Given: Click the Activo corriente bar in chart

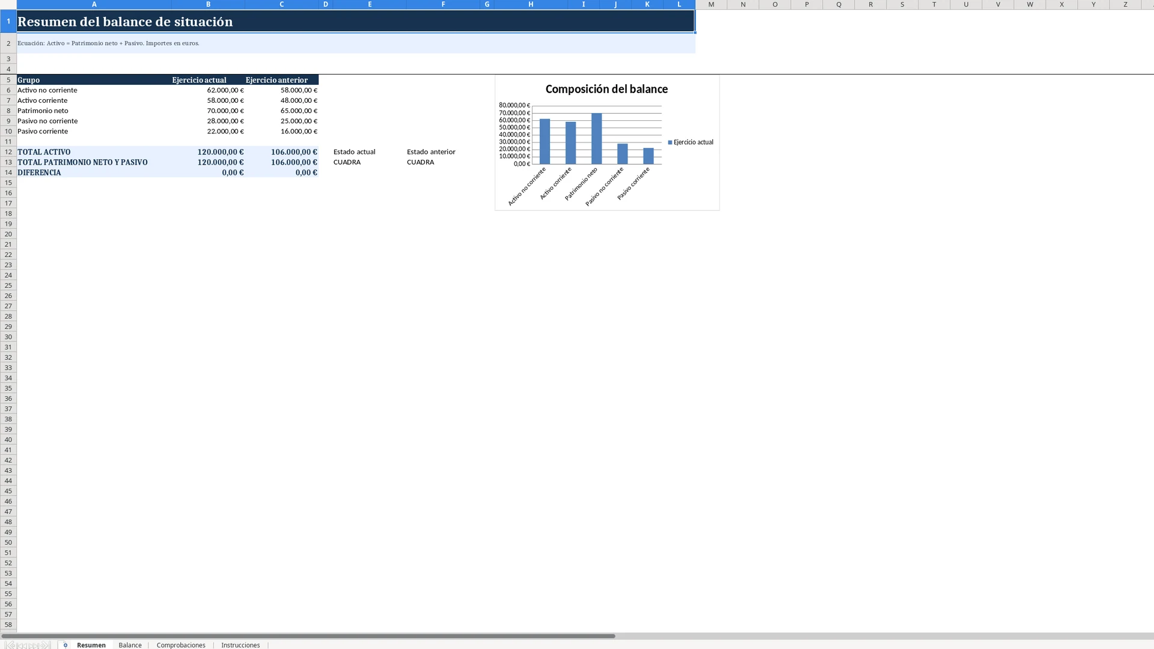Looking at the screenshot, I should pyautogui.click(x=570, y=143).
